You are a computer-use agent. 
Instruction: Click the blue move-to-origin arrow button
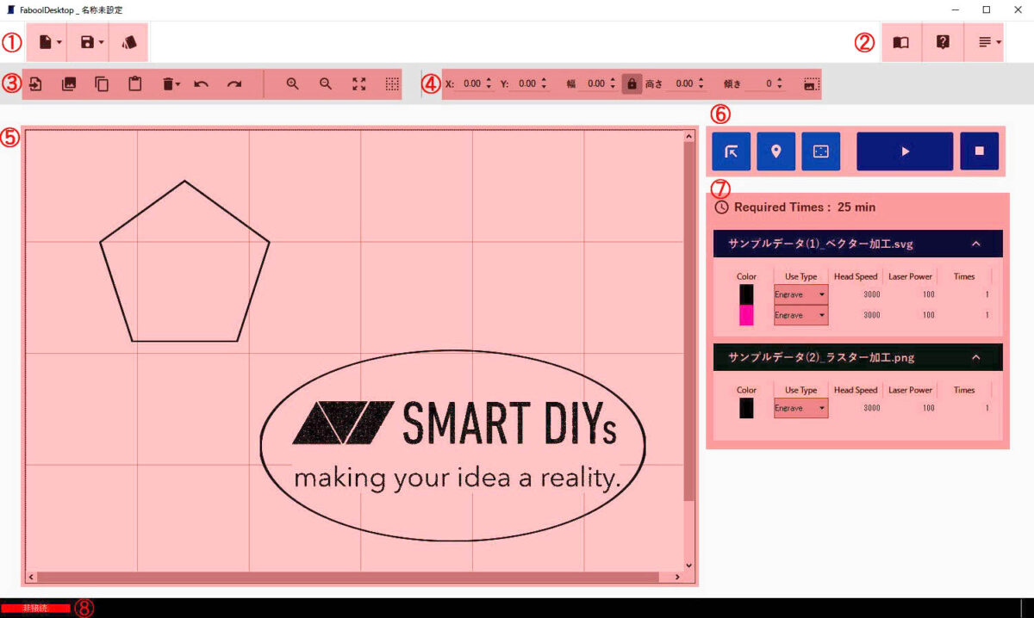click(732, 151)
